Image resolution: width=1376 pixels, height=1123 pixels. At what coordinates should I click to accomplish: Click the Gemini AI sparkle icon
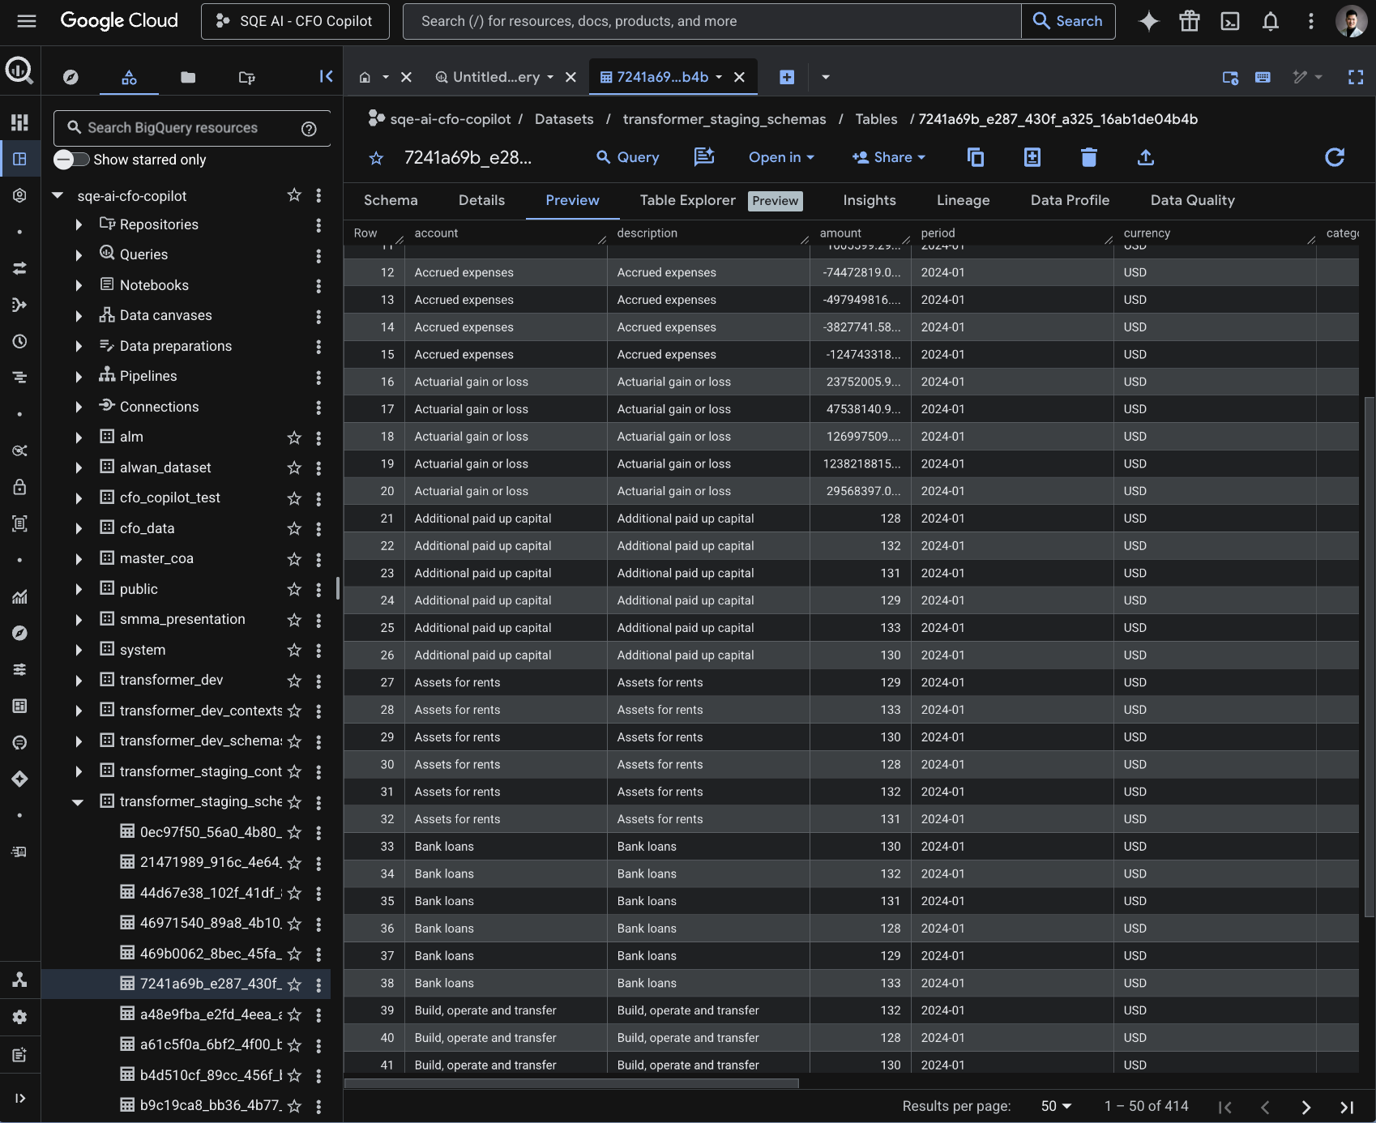1148,22
